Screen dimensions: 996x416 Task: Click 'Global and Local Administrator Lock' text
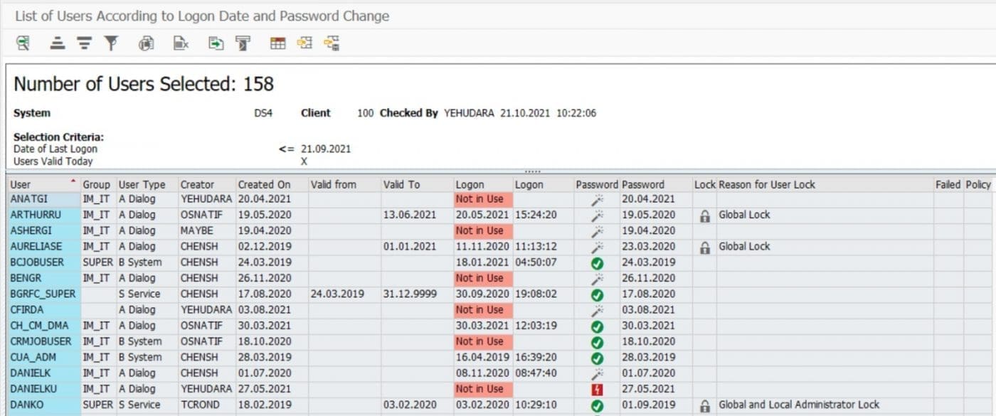coord(799,405)
